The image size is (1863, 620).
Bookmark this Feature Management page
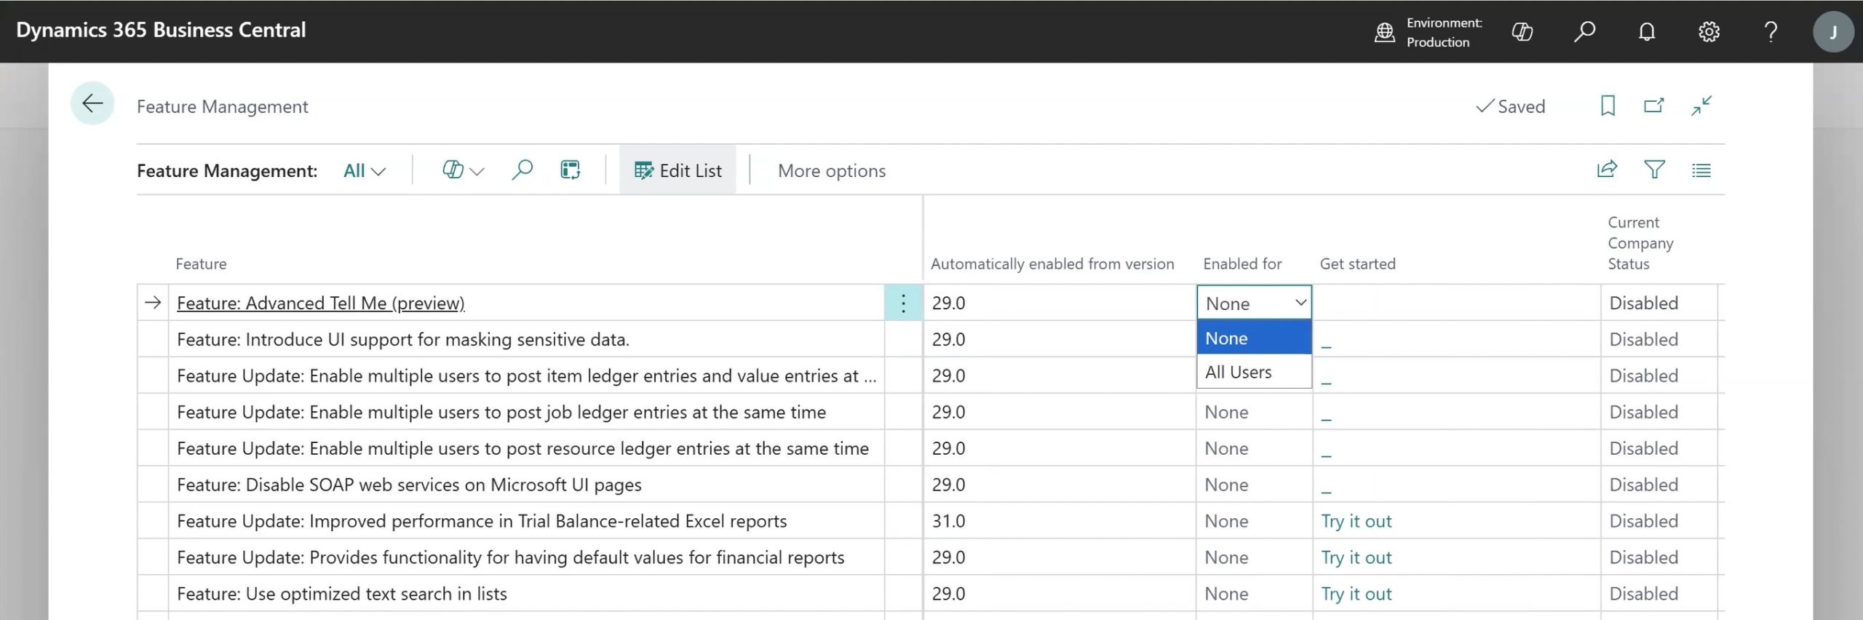point(1608,106)
